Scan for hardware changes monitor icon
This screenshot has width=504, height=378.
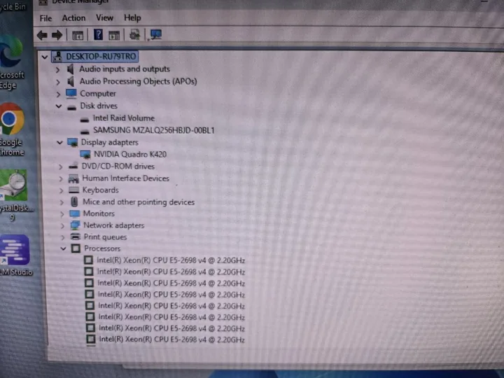pyautogui.click(x=156, y=35)
